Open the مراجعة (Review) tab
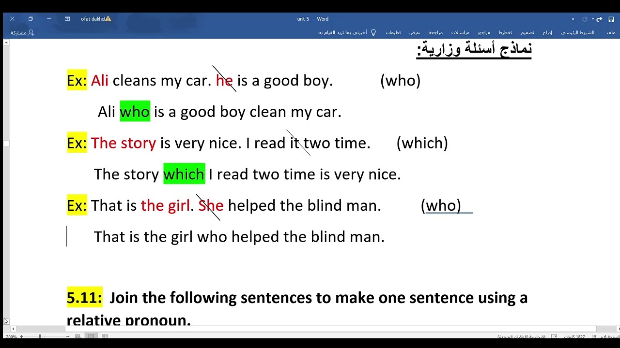 click(x=435, y=32)
